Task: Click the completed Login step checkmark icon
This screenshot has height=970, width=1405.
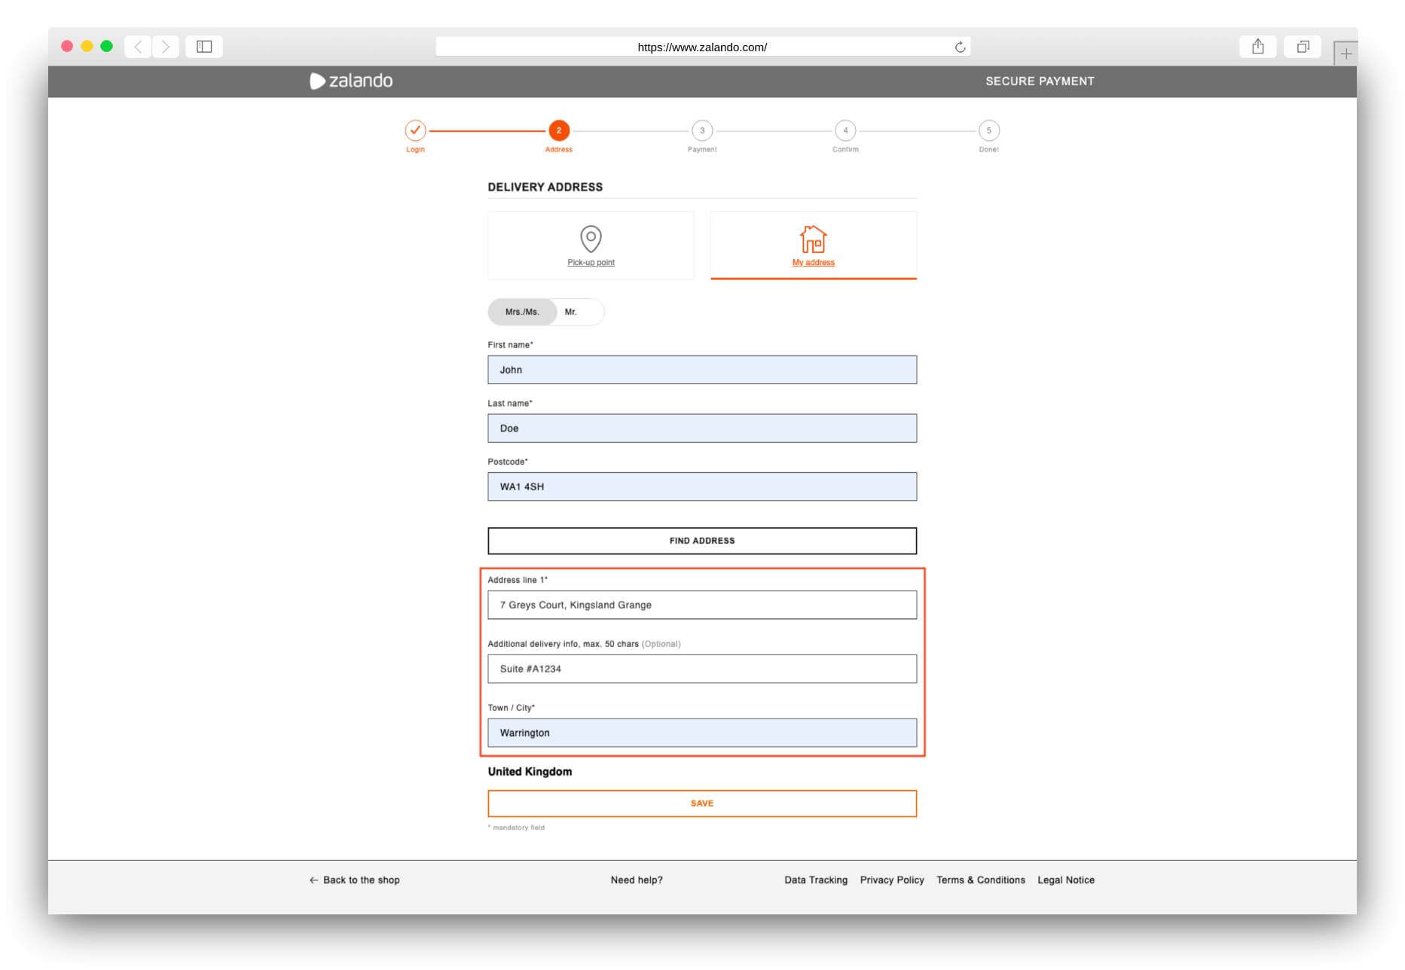Action: [x=416, y=130]
